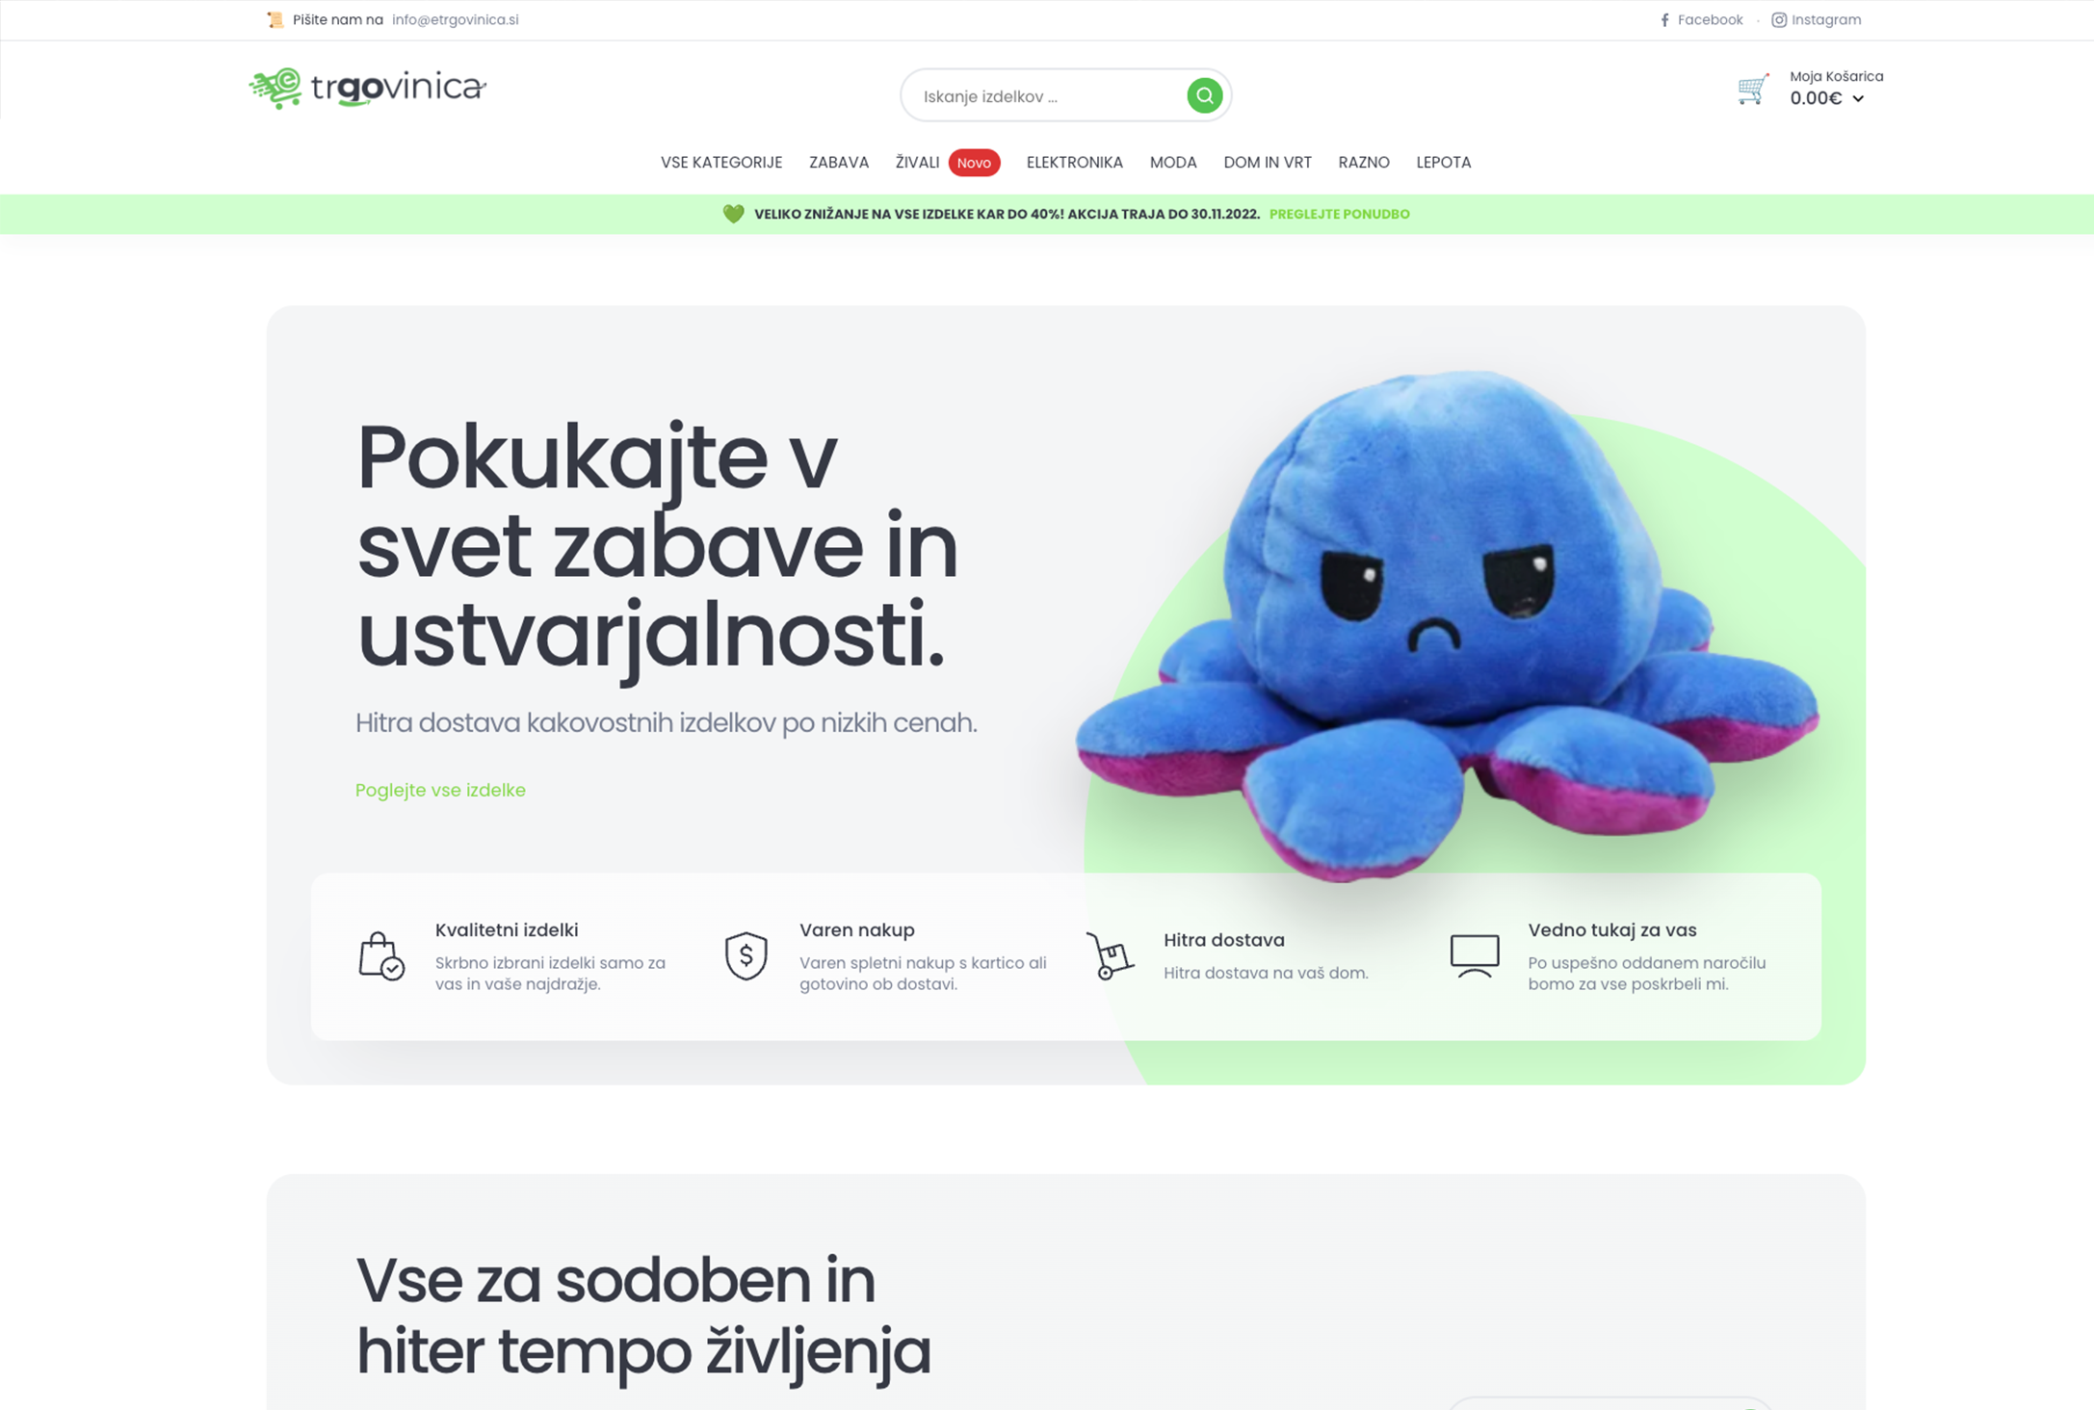Click the etrgovinica logo
2094x1410 pixels.
pos(367,89)
